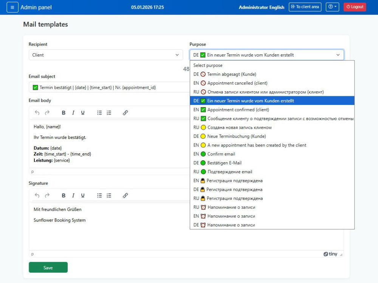Select DE Termin abgesagt (Kunde) option

(272, 74)
